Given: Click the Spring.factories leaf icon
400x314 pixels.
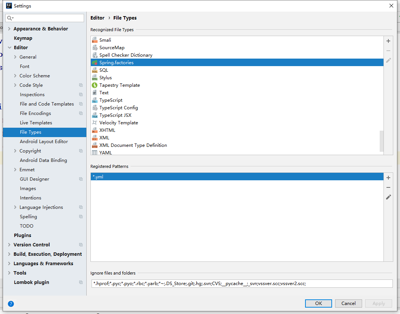Looking at the screenshot, I should pos(95,63).
